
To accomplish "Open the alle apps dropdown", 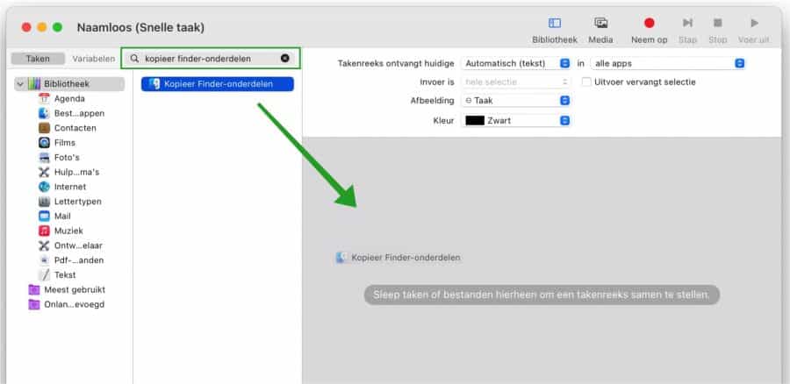I will (668, 63).
